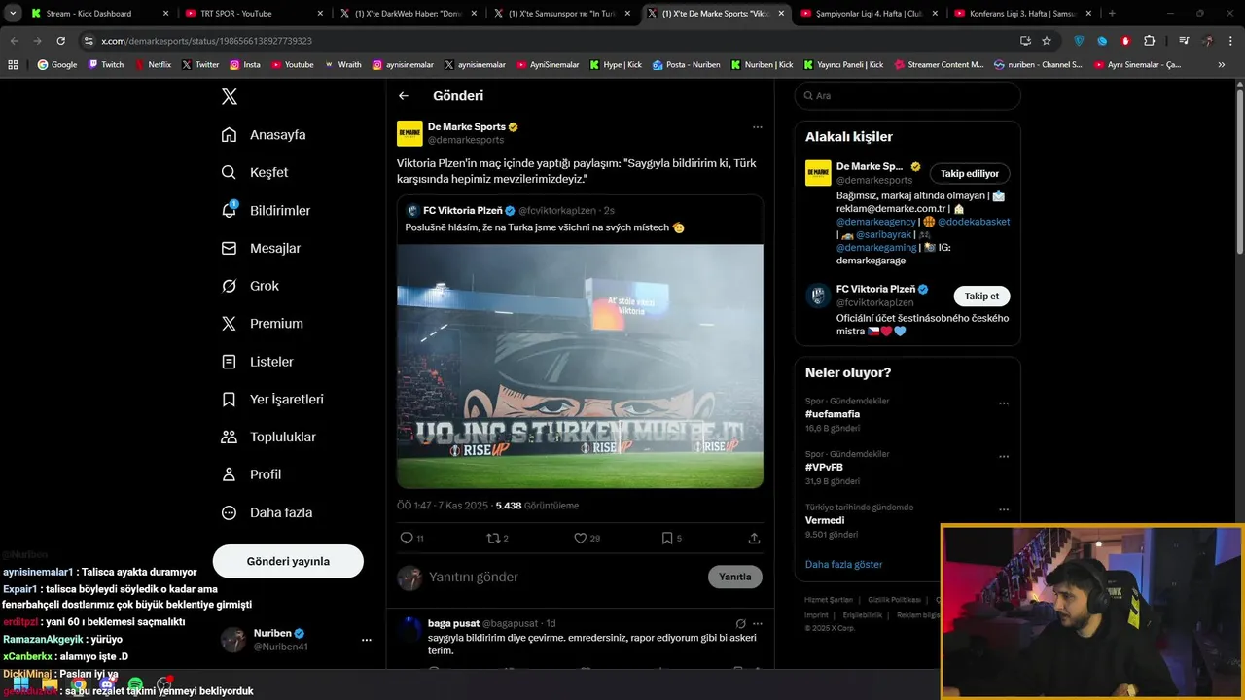This screenshot has width=1245, height=700.
Task: Go back with arrow beside Gönderi
Action: [404, 96]
